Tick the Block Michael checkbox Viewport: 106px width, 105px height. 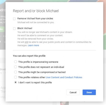[x=14, y=28]
